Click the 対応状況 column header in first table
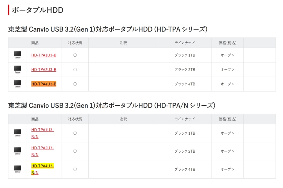Image resolution: width=283 pixels, height=188 pixels. click(x=75, y=43)
